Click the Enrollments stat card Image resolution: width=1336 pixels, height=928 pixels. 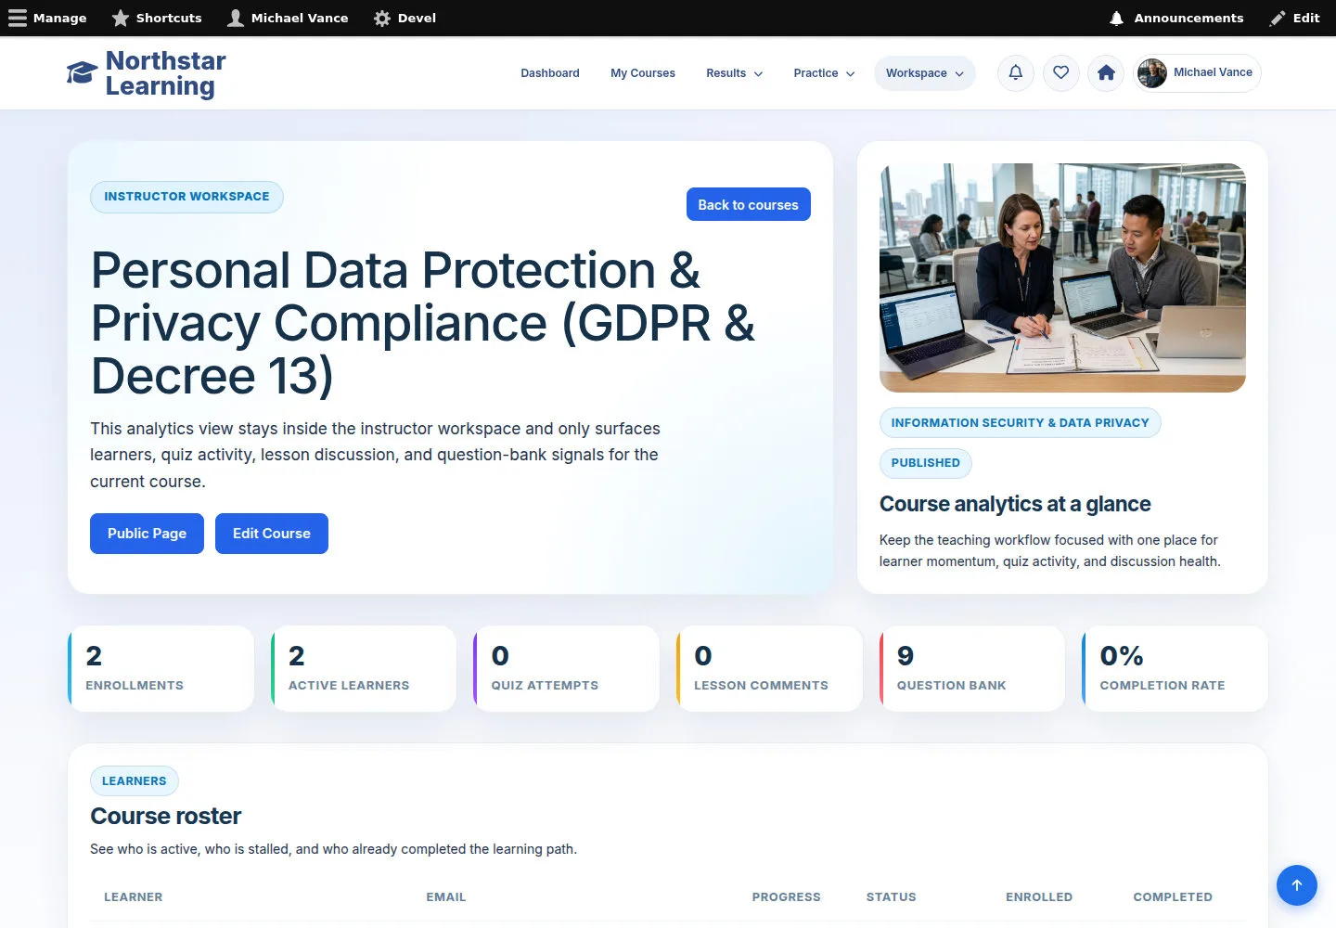(161, 669)
